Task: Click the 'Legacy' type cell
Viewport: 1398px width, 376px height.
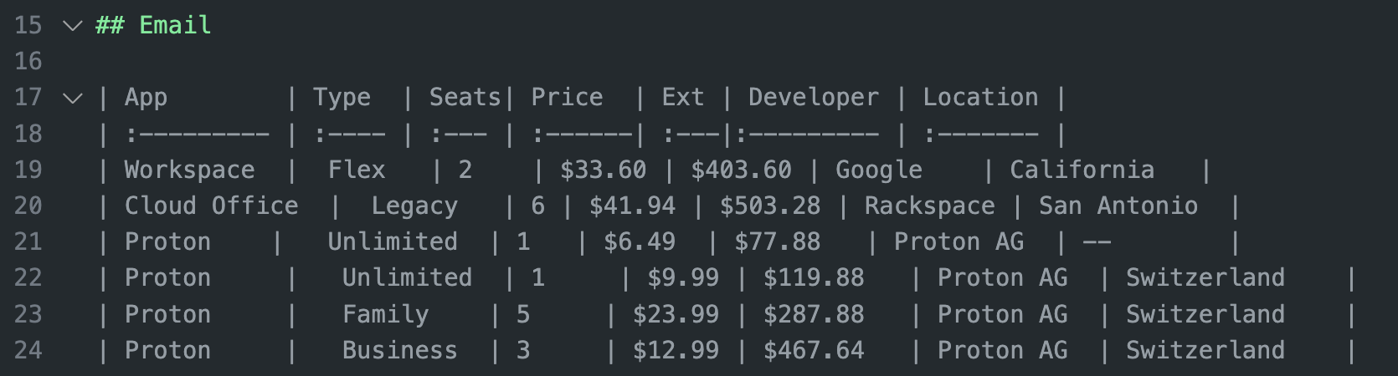Action: pos(414,206)
